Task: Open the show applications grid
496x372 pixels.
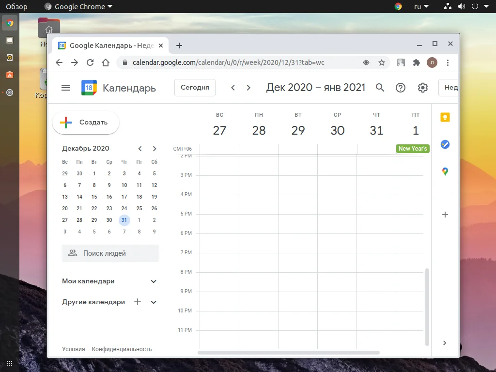Action: pos(10,363)
